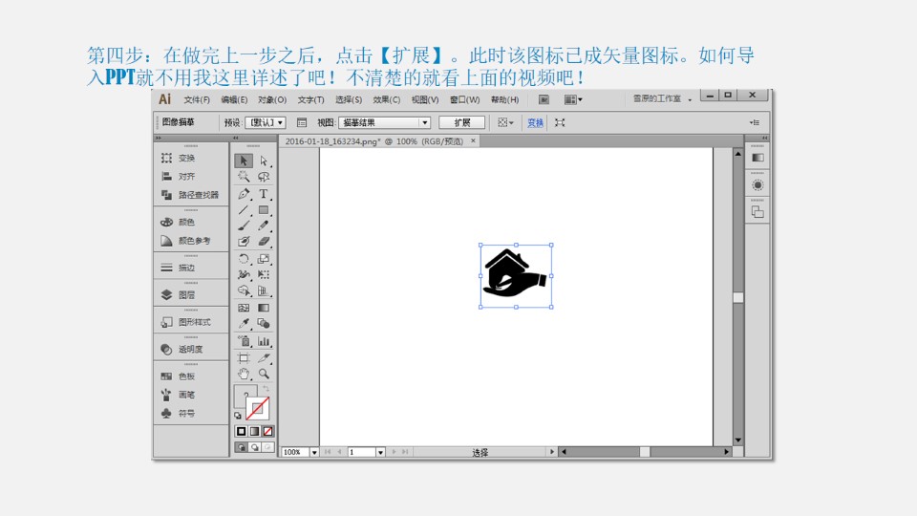
Task: Switch paint mode to Gradient
Action: (x=254, y=431)
